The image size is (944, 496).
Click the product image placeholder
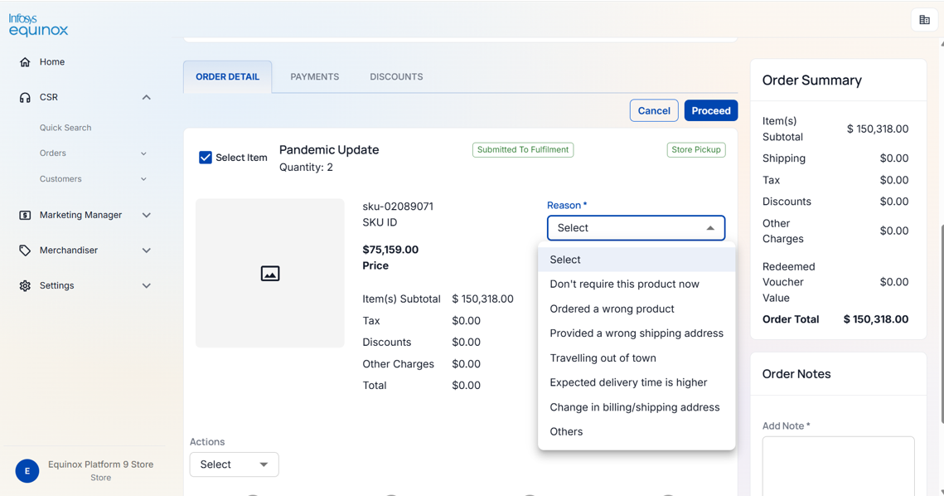tap(269, 273)
